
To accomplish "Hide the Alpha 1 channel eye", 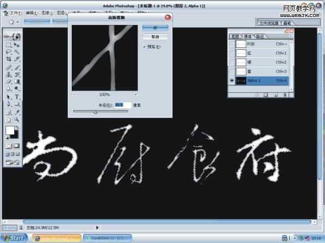I will pyautogui.click(x=232, y=81).
